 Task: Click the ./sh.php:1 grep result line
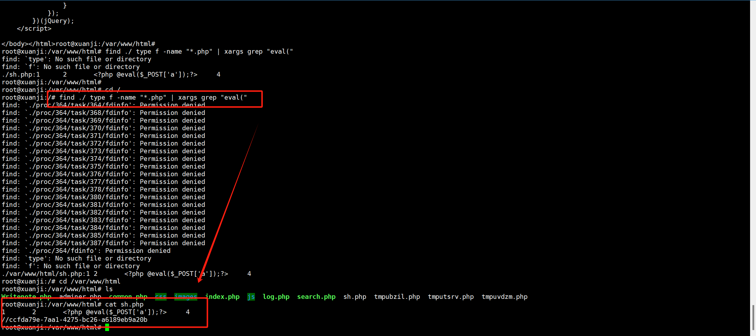coord(21,75)
